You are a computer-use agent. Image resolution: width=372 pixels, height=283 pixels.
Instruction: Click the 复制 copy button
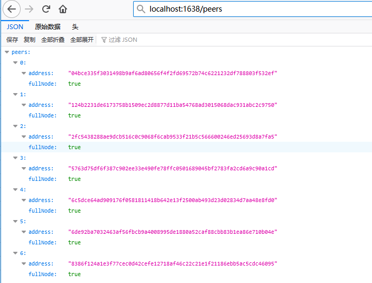coord(30,40)
